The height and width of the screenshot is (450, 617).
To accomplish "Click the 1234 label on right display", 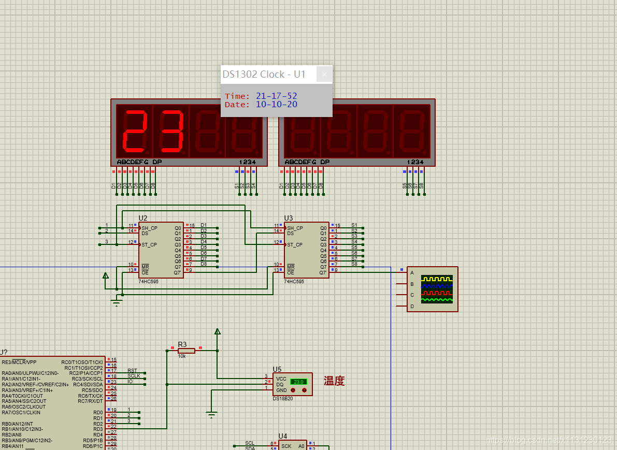I will point(415,162).
